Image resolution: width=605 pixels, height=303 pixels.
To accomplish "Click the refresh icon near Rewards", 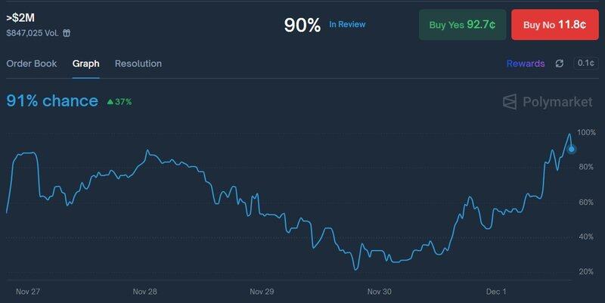I will (x=560, y=63).
